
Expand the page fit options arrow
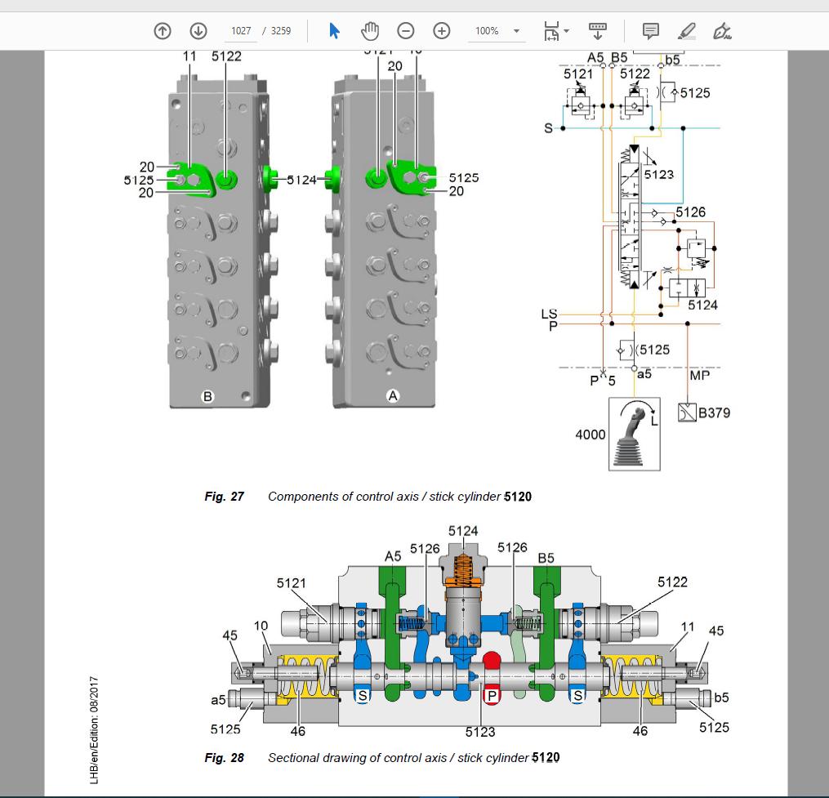tap(567, 31)
